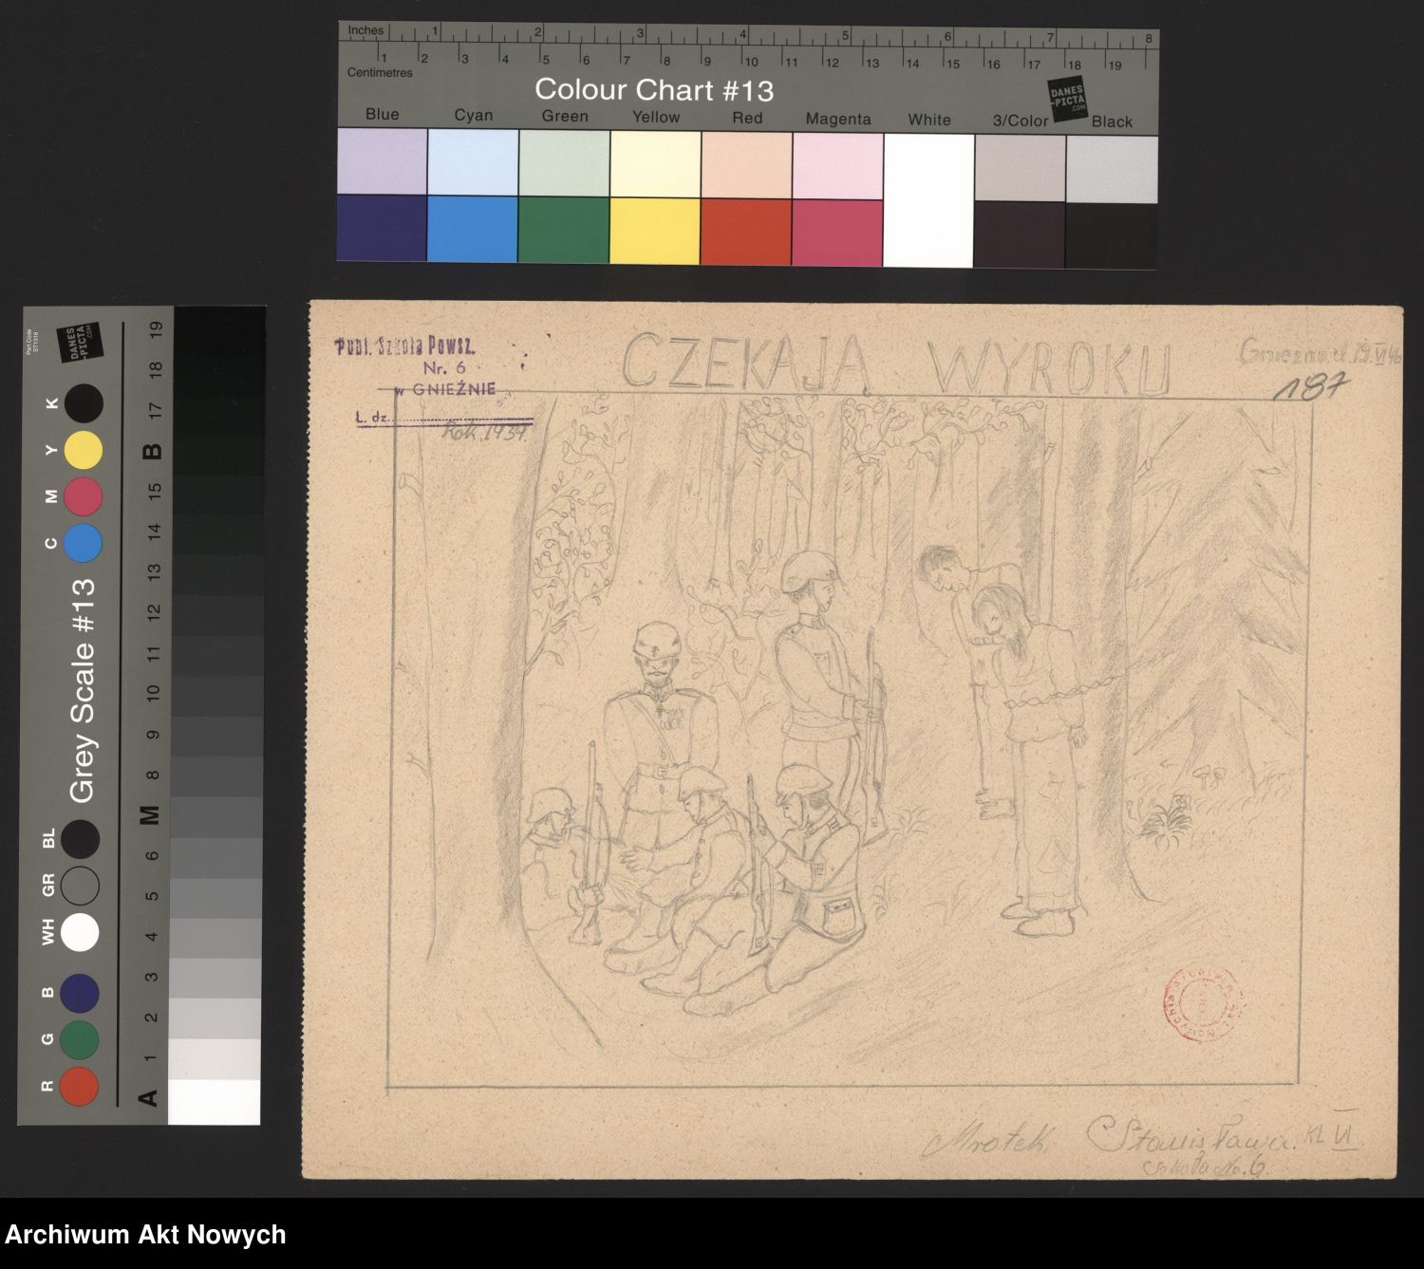Click the 'Inches' ruler label

(x=365, y=30)
